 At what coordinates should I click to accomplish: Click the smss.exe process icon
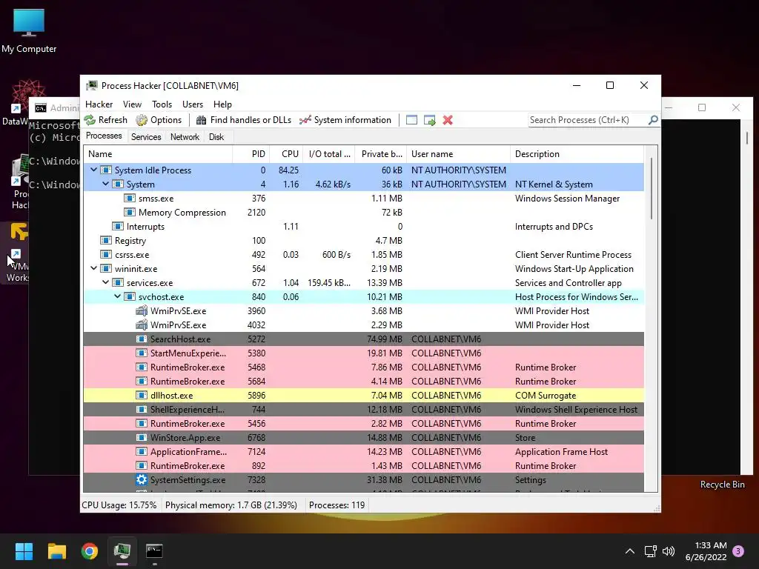129,199
